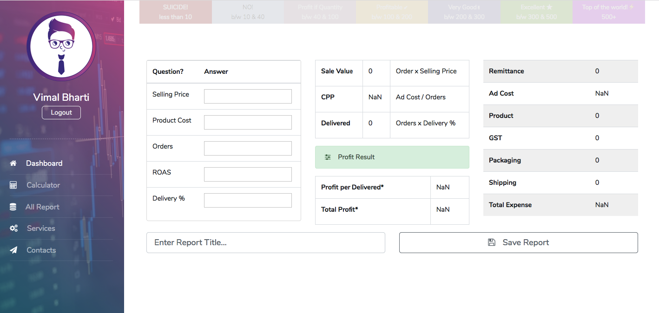The image size is (659, 313).
Task: Click the Selling Price input field
Action: 248,96
